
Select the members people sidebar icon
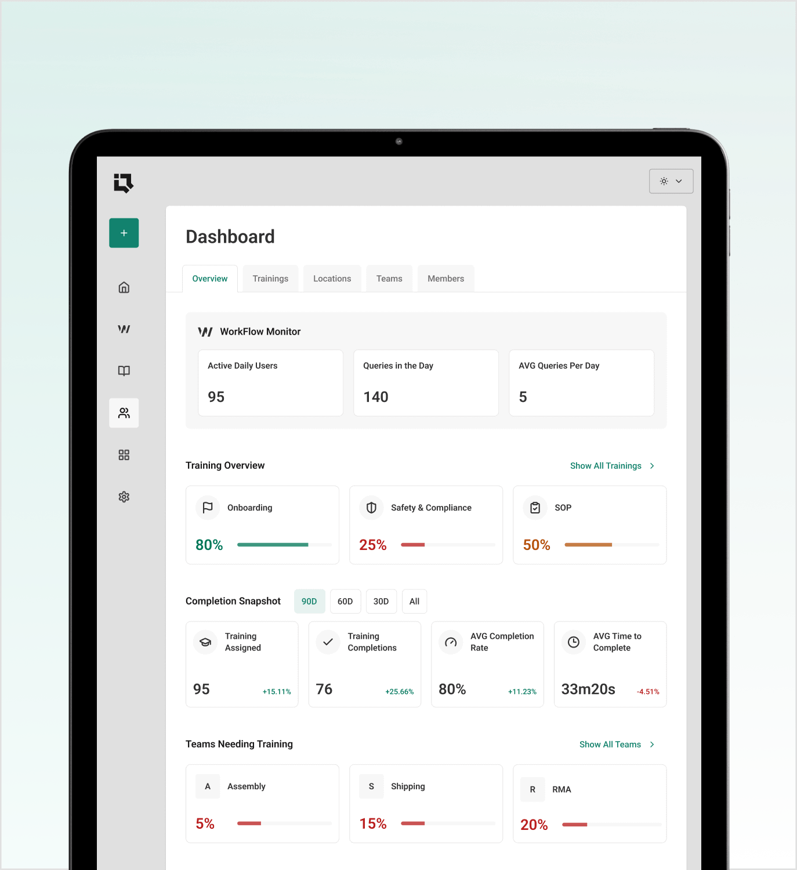pyautogui.click(x=124, y=413)
